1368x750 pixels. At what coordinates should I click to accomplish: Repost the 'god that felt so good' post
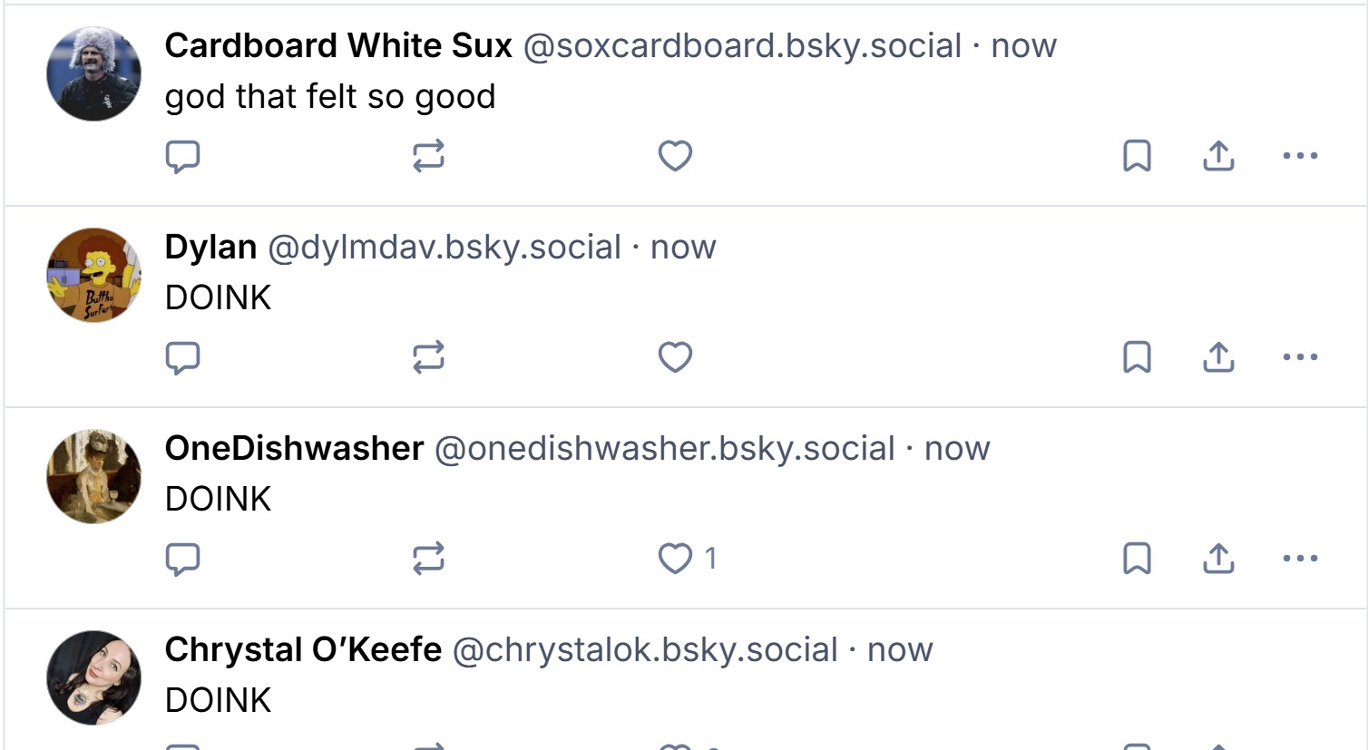428,156
